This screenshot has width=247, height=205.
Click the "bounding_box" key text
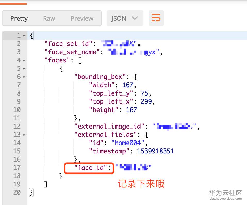[x=100, y=77]
